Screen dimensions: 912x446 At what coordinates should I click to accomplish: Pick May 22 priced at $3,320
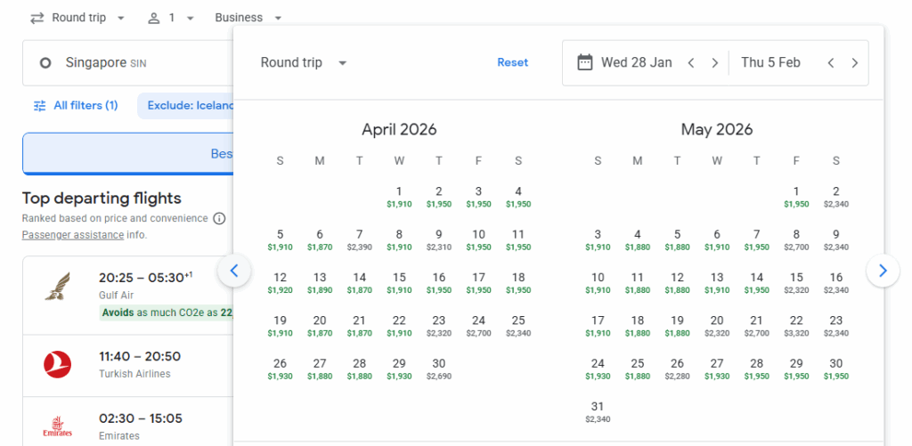pyautogui.click(x=796, y=326)
